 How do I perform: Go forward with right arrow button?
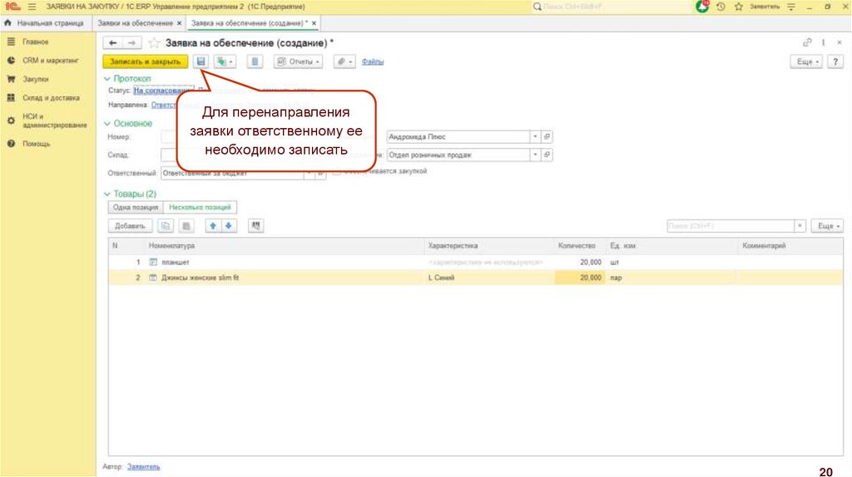tap(131, 43)
